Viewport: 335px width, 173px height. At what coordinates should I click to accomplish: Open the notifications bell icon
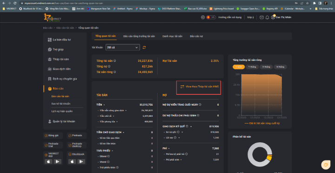(267, 17)
